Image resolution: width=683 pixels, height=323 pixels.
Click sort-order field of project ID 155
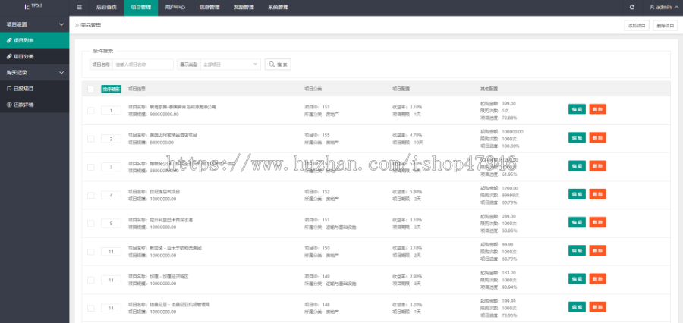point(111,139)
